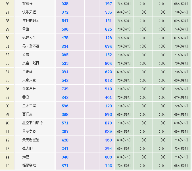Open the 福星登陆 user link

(x=29, y=166)
